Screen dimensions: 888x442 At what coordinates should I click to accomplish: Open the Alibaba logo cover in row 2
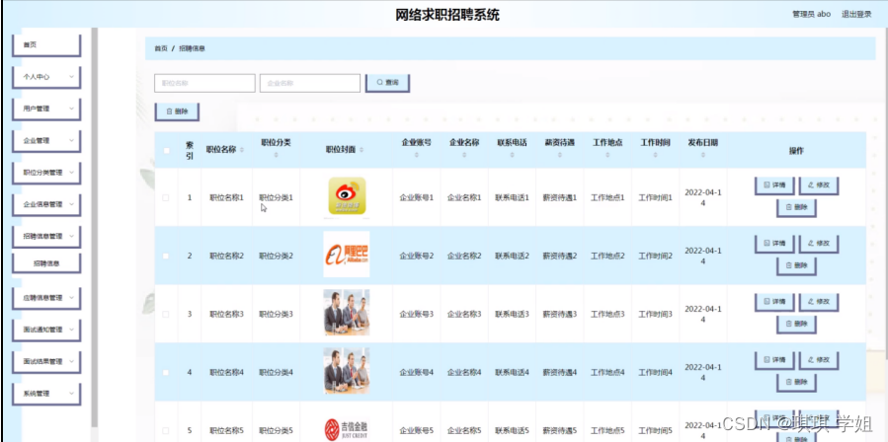pos(347,255)
